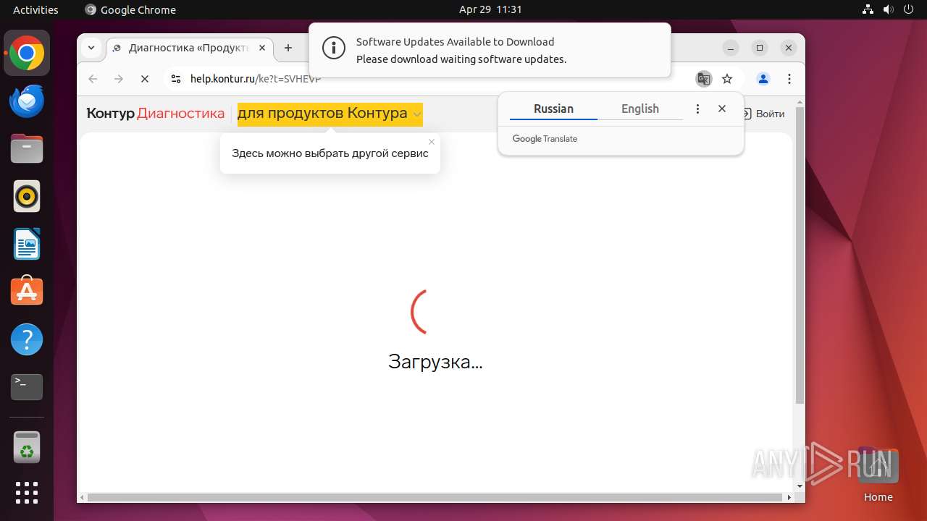
Task: Close the Диагностика tab
Action: [x=262, y=48]
